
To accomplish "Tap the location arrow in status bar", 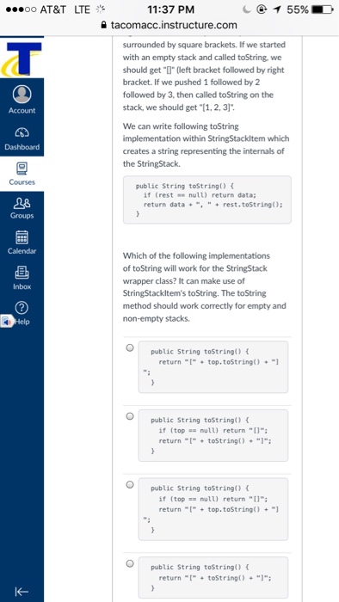I will point(277,9).
